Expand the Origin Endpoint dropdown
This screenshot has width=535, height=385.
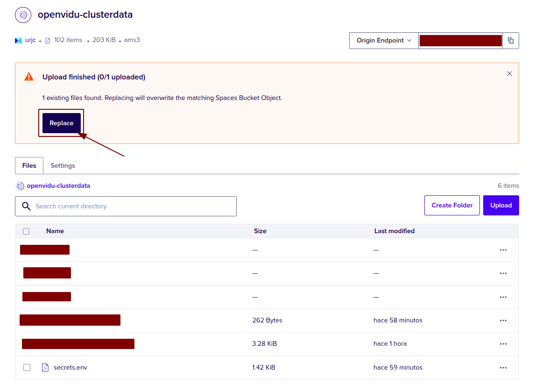click(x=384, y=41)
